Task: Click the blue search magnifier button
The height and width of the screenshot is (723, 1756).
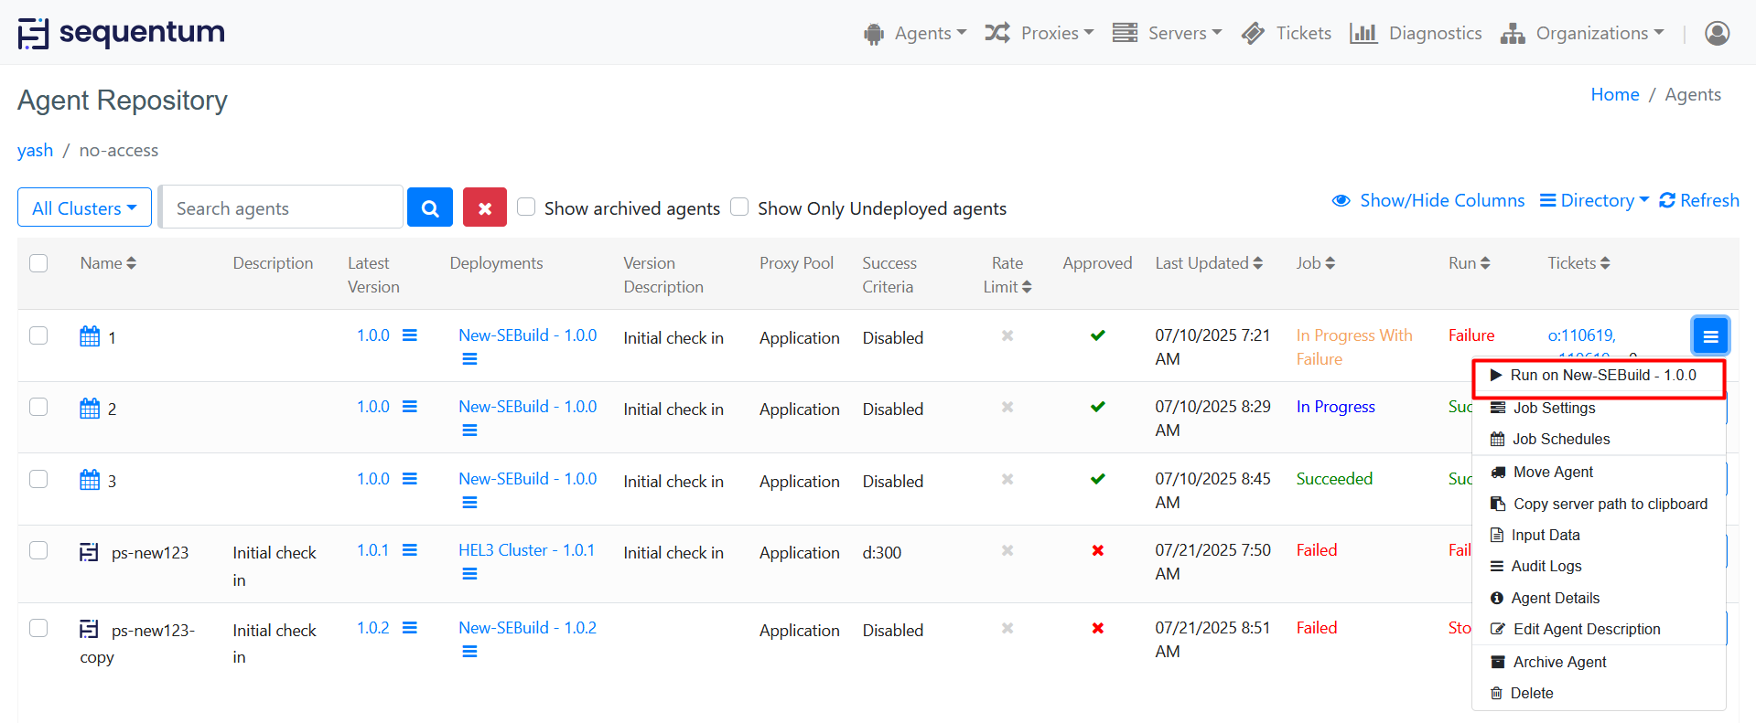Action: pyautogui.click(x=429, y=207)
